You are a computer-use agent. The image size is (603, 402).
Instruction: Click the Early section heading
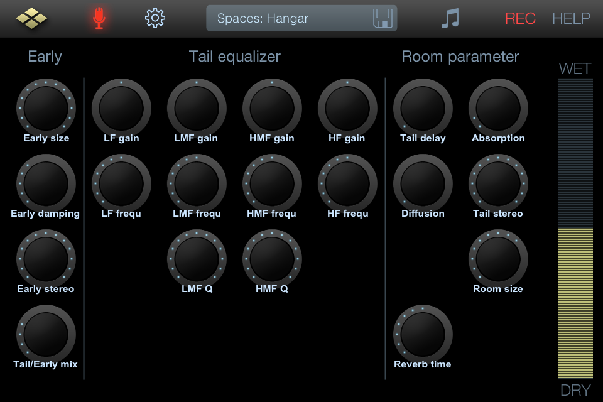pos(45,57)
